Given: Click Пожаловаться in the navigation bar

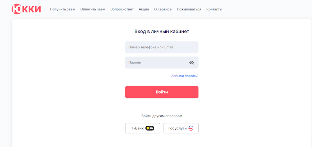Looking at the screenshot, I should click(189, 9).
